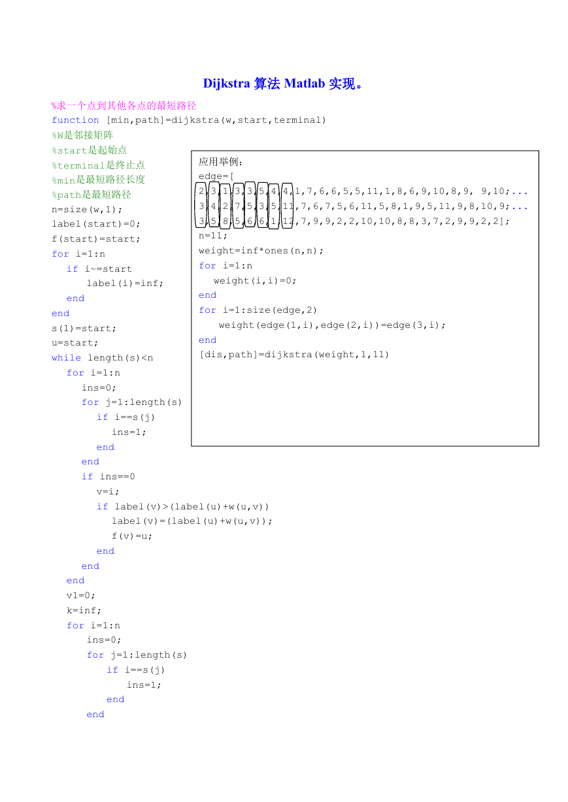Image resolution: width=568 pixels, height=802 pixels.
Task: Click the third edge matrix row ending "2,2];"
Action: 354,221
